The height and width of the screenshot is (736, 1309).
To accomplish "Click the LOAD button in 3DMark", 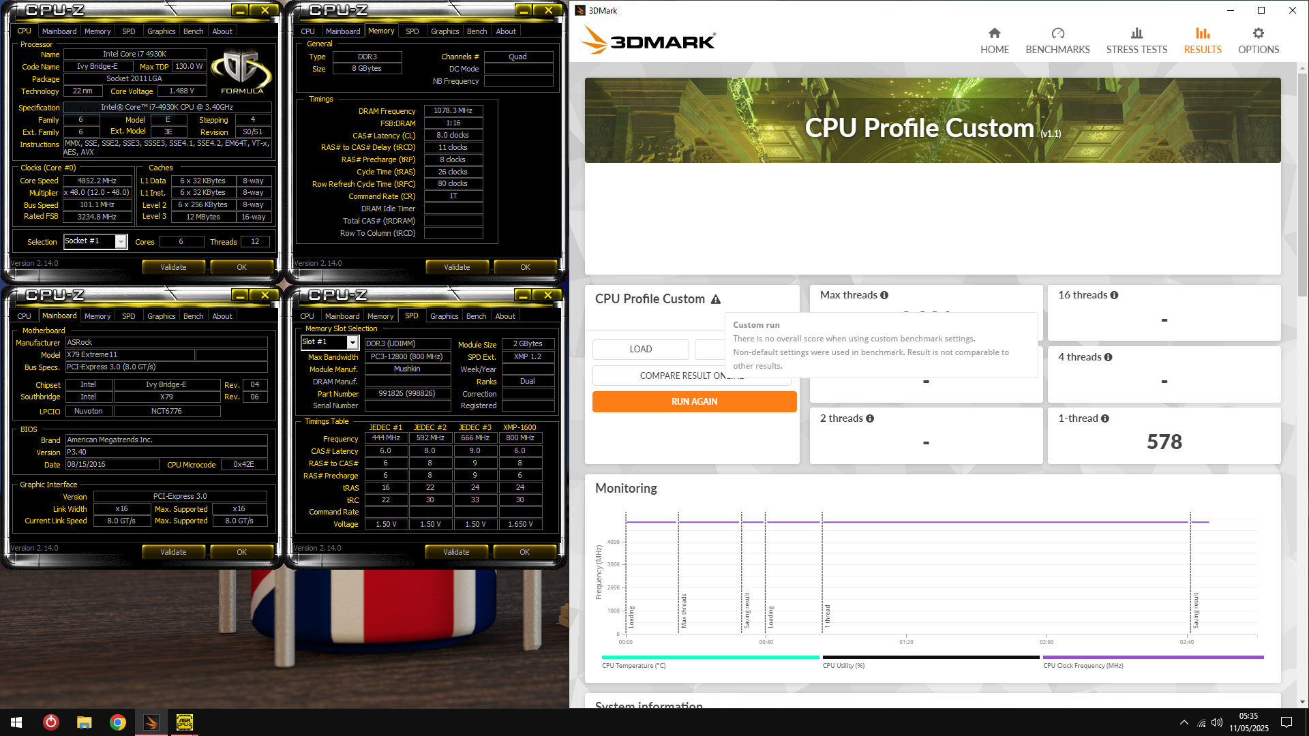I will coord(640,349).
